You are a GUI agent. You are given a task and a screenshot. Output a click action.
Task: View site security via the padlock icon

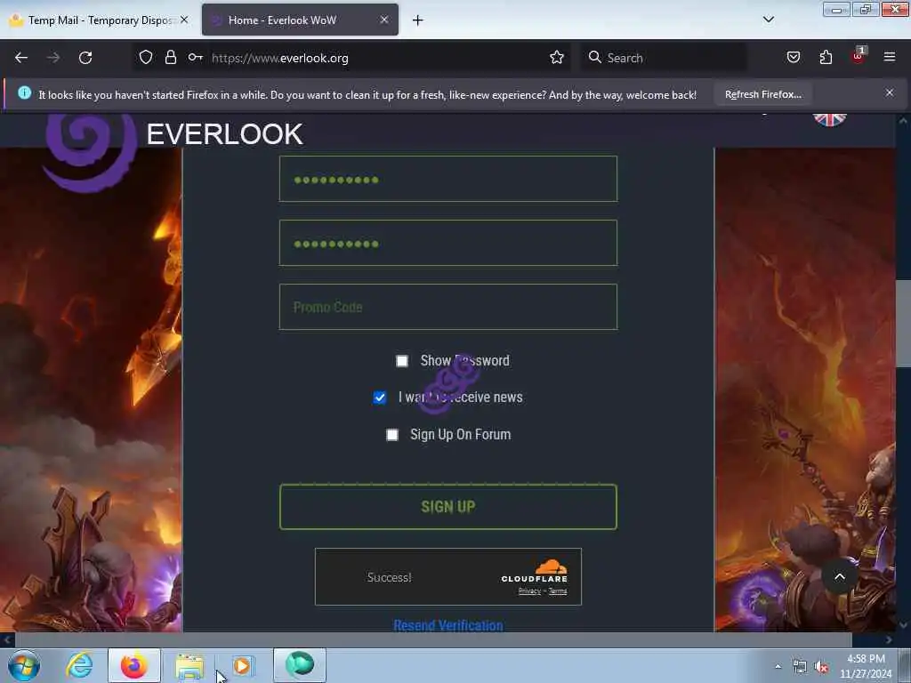(170, 57)
